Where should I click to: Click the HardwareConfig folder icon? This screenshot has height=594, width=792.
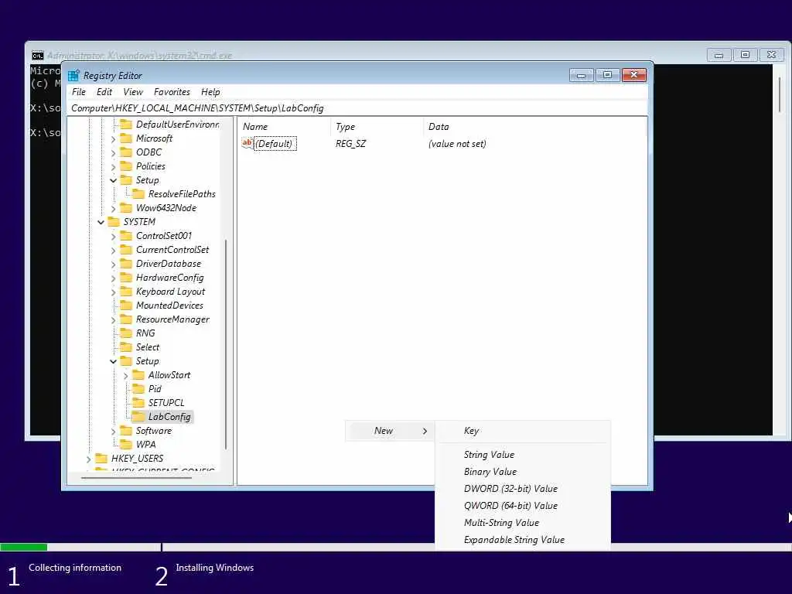(x=126, y=278)
